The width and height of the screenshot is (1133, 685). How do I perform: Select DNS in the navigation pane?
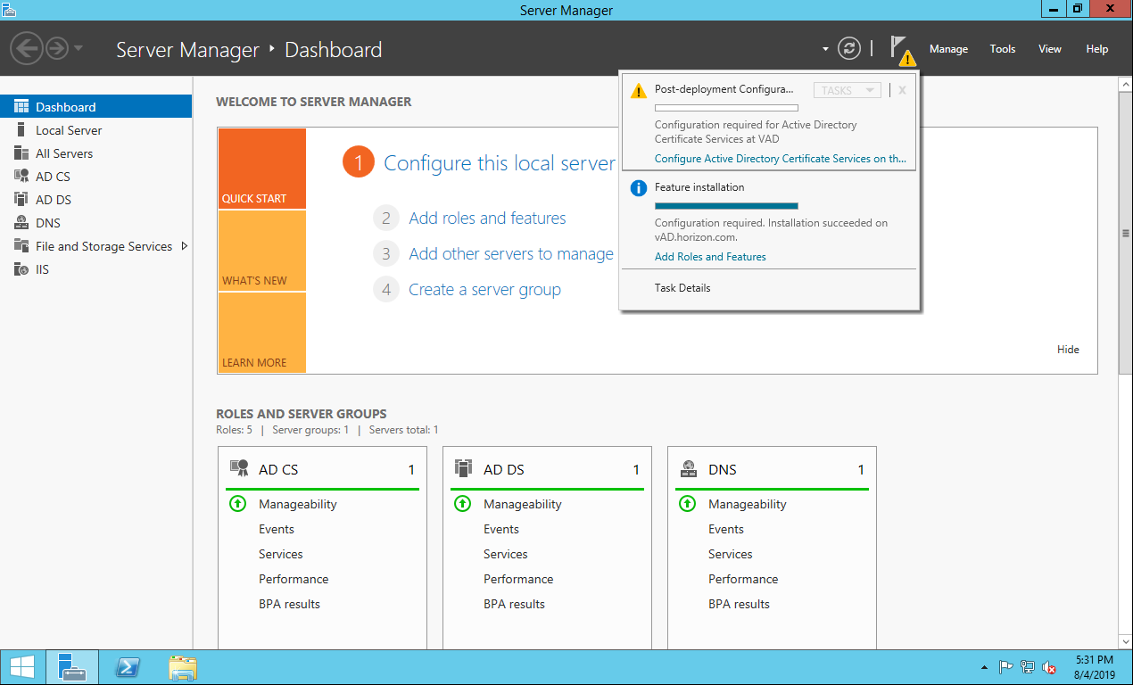pos(48,223)
